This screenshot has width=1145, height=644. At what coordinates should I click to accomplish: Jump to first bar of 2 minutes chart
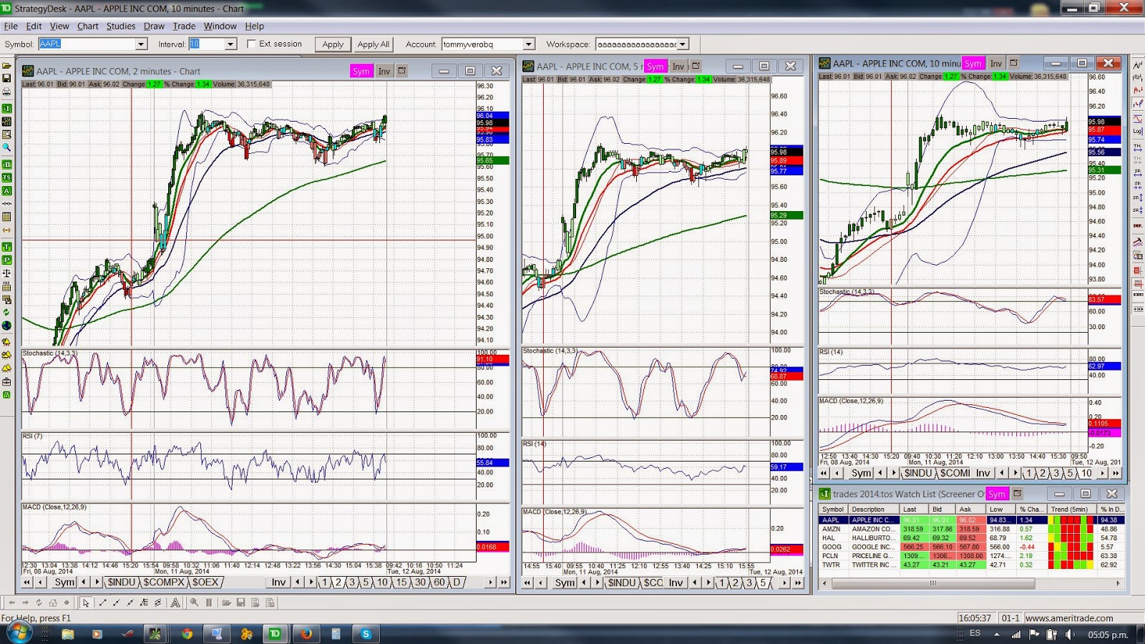(27, 582)
